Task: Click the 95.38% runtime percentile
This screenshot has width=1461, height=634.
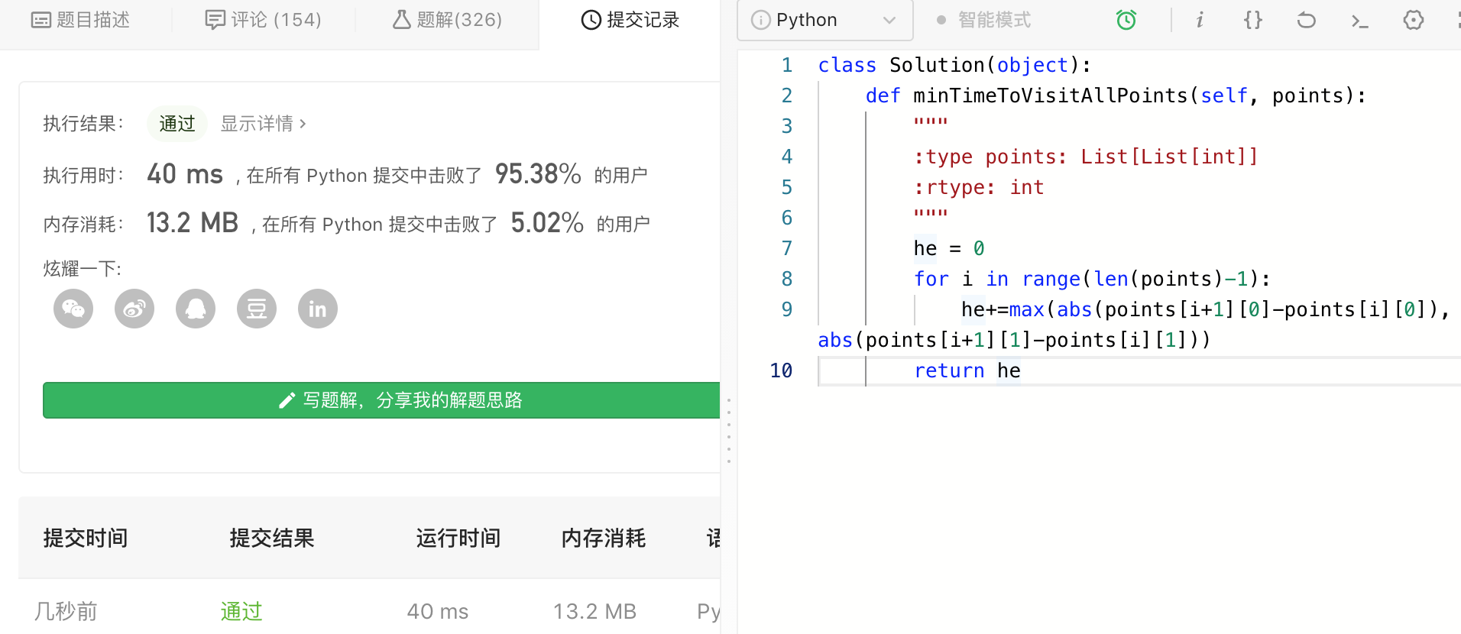Action: tap(538, 174)
